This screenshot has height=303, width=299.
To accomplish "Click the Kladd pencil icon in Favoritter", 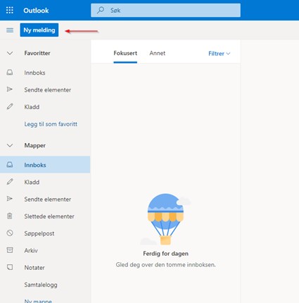I will pyautogui.click(x=10, y=106).
